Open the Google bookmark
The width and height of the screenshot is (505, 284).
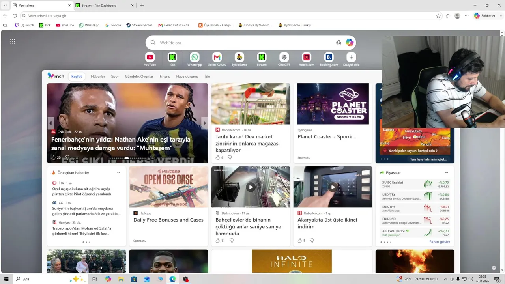[113, 25]
